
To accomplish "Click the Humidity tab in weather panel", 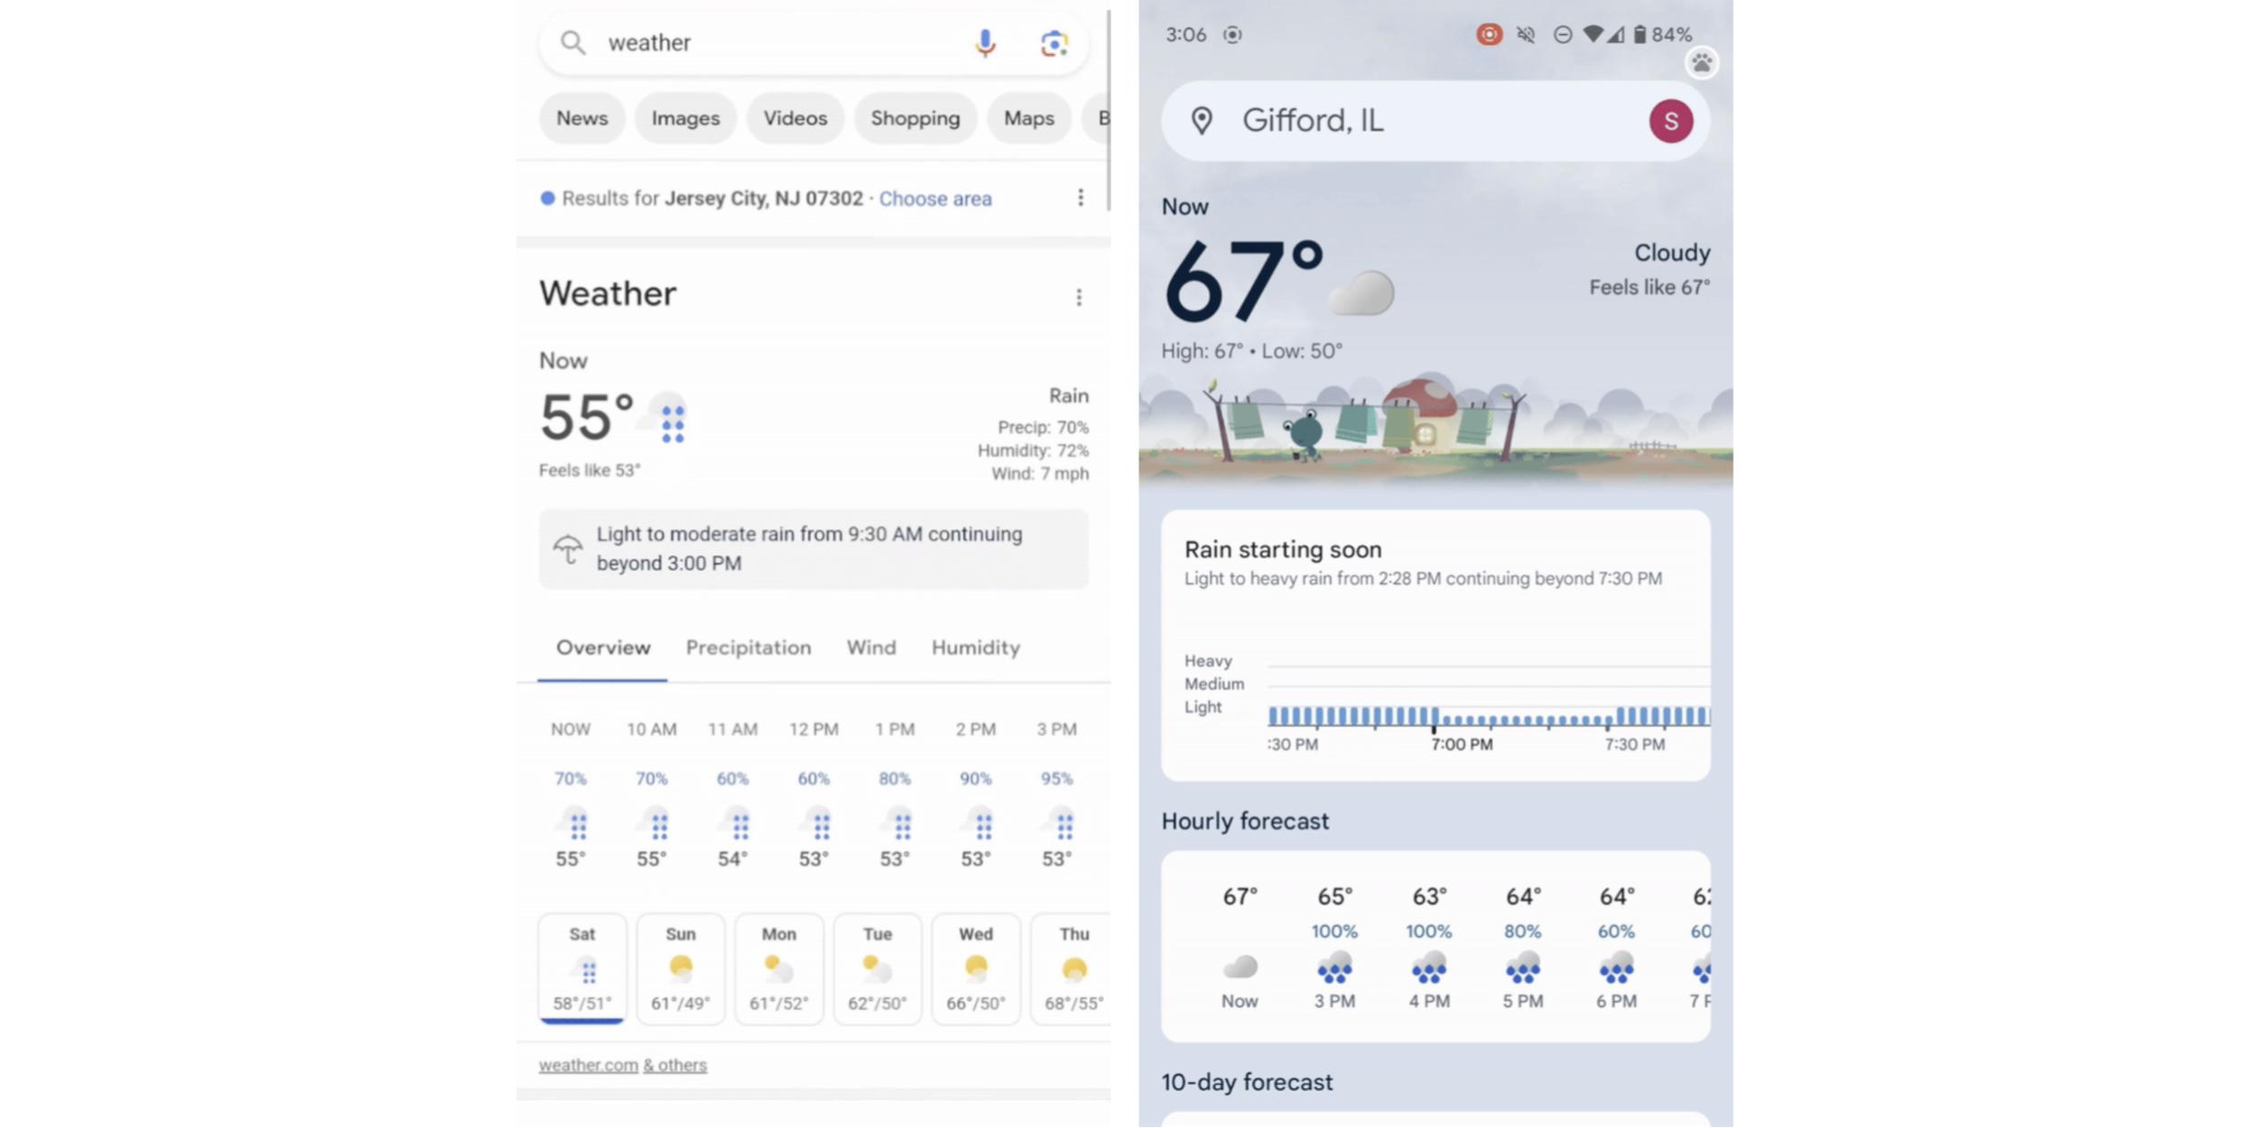I will (974, 646).
